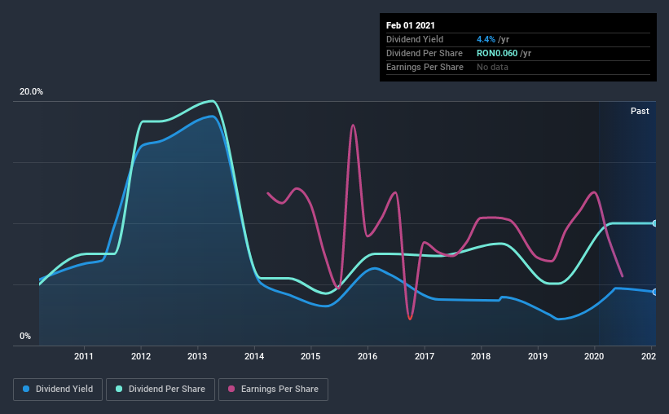Click the 20.0% y-axis label

(31, 92)
